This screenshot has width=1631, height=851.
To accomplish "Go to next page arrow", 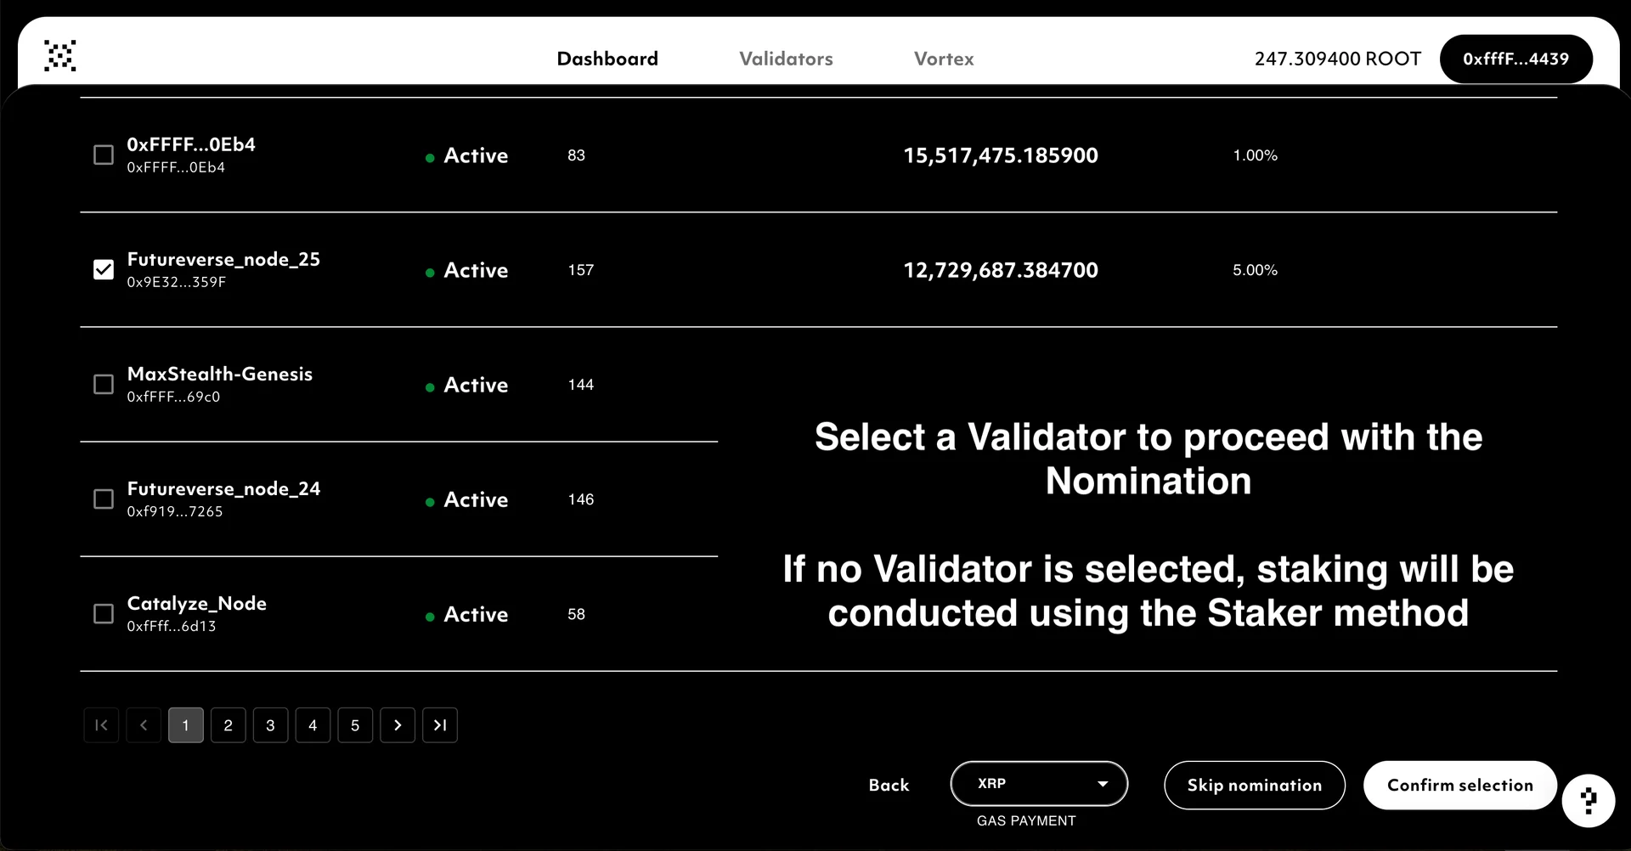I will pos(398,725).
